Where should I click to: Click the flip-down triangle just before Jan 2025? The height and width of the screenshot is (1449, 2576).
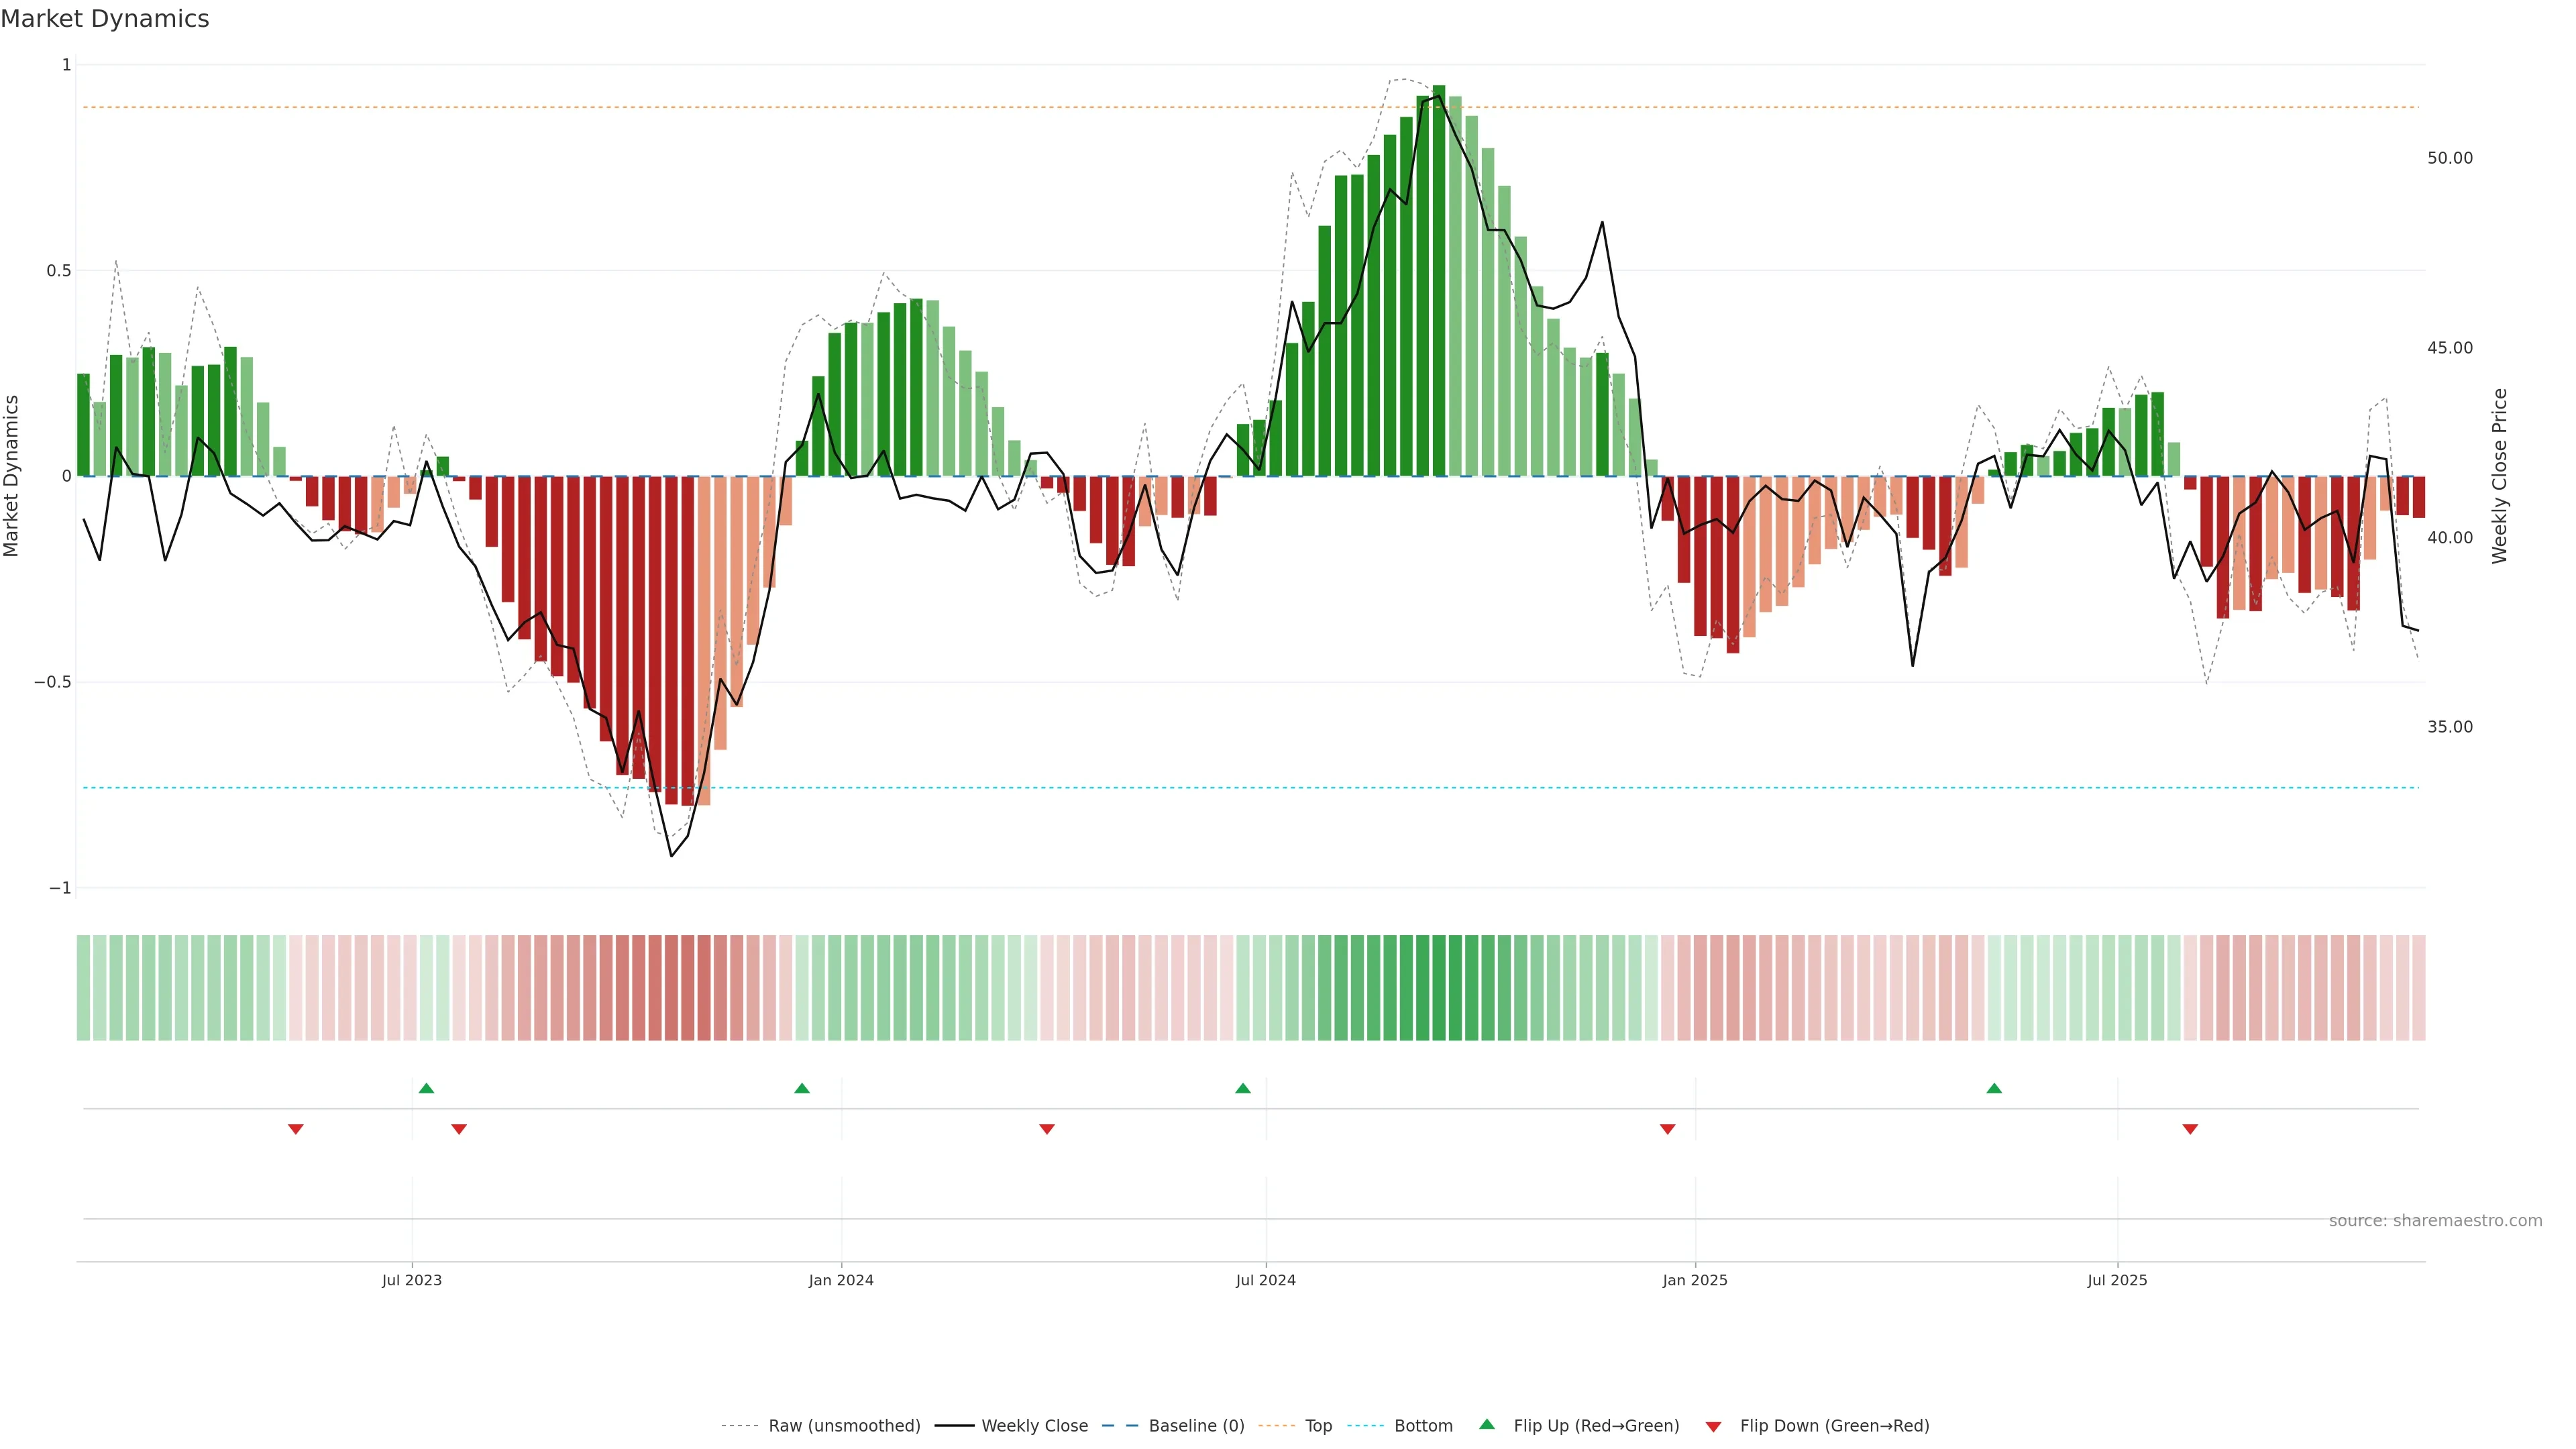(x=1668, y=1129)
